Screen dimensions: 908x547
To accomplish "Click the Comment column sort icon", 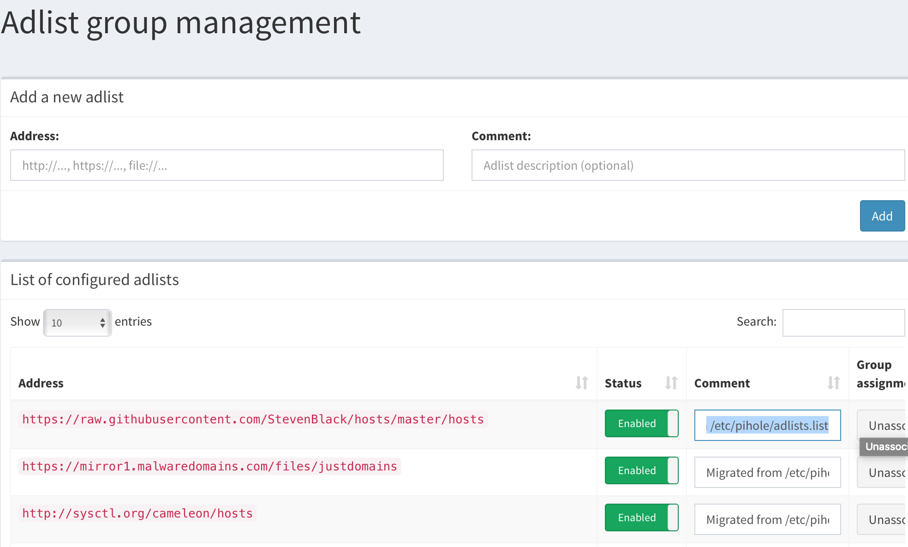I will pos(833,383).
